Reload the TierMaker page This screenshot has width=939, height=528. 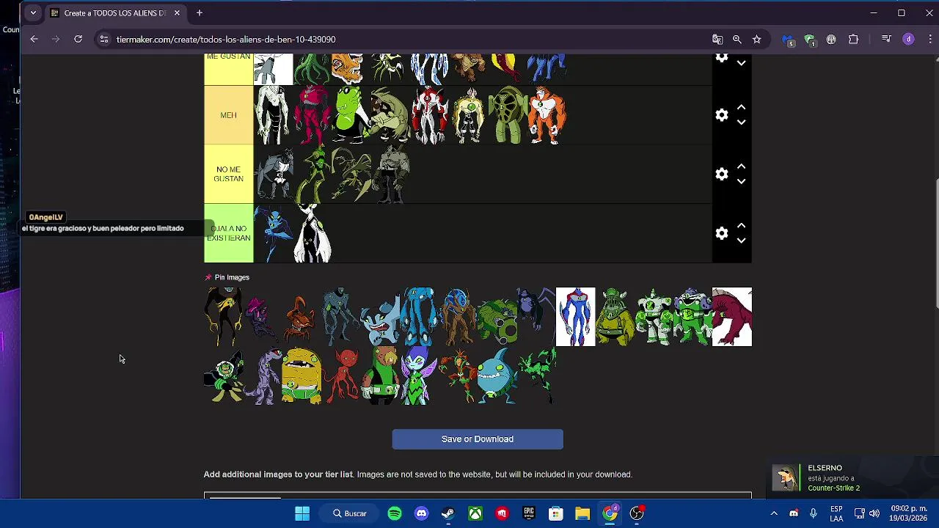[78, 39]
